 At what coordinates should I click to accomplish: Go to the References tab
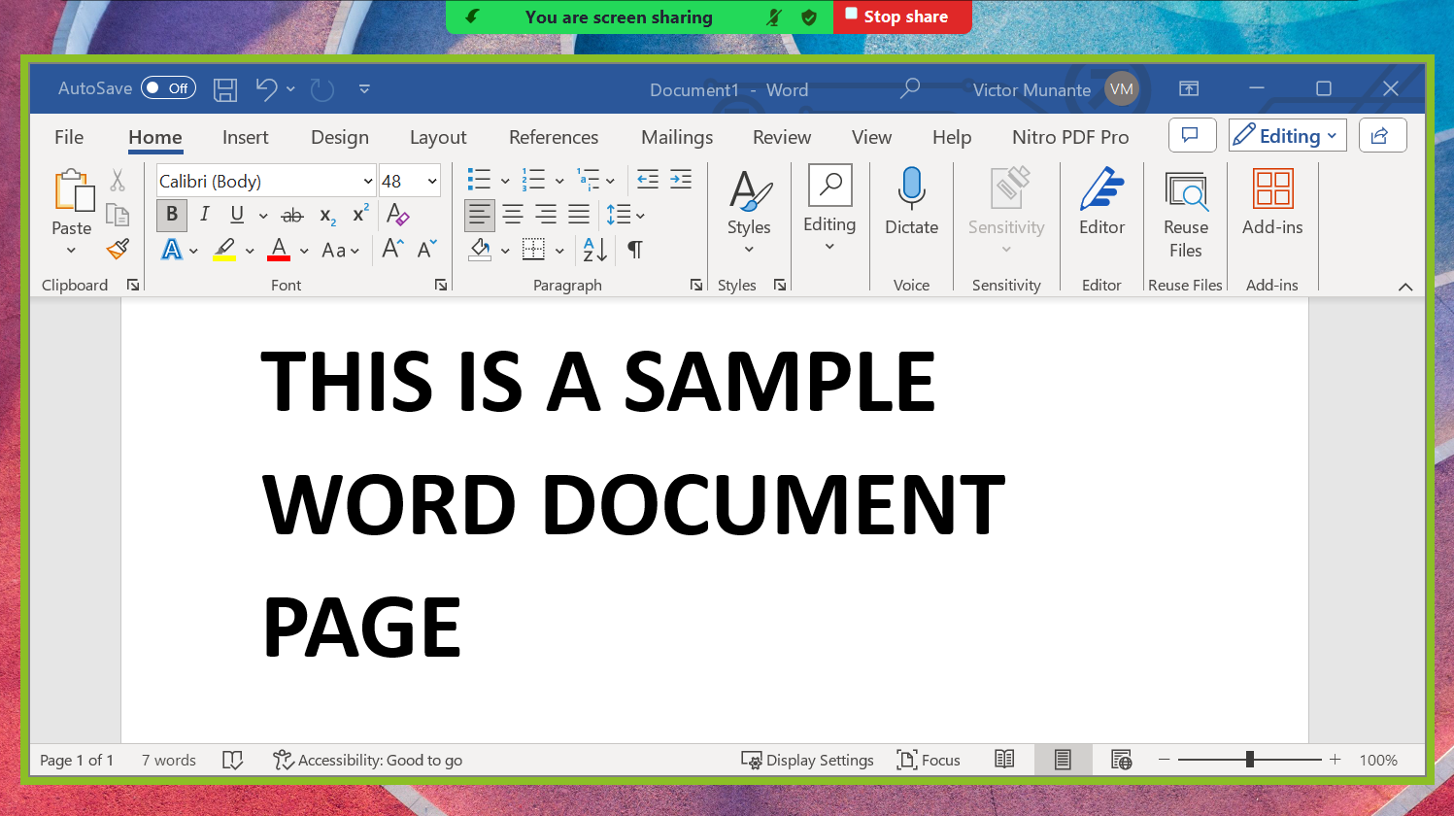click(554, 137)
